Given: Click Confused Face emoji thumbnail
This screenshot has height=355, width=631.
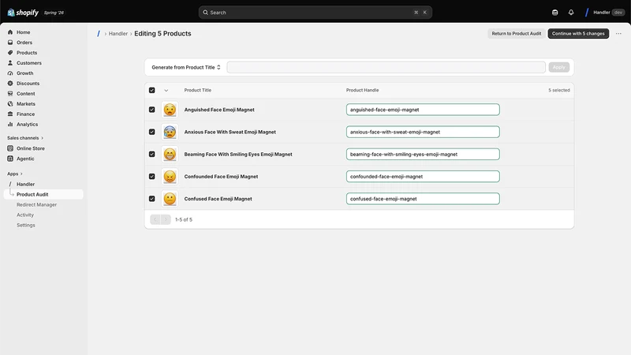Looking at the screenshot, I should [x=170, y=199].
